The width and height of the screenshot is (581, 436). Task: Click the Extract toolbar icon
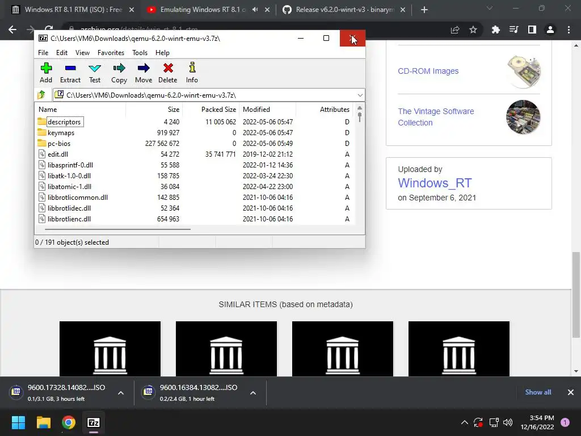pos(70,73)
